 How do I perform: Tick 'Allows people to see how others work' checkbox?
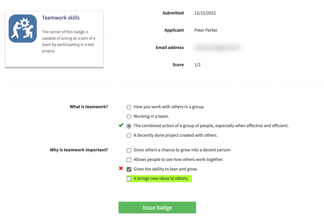point(129,160)
